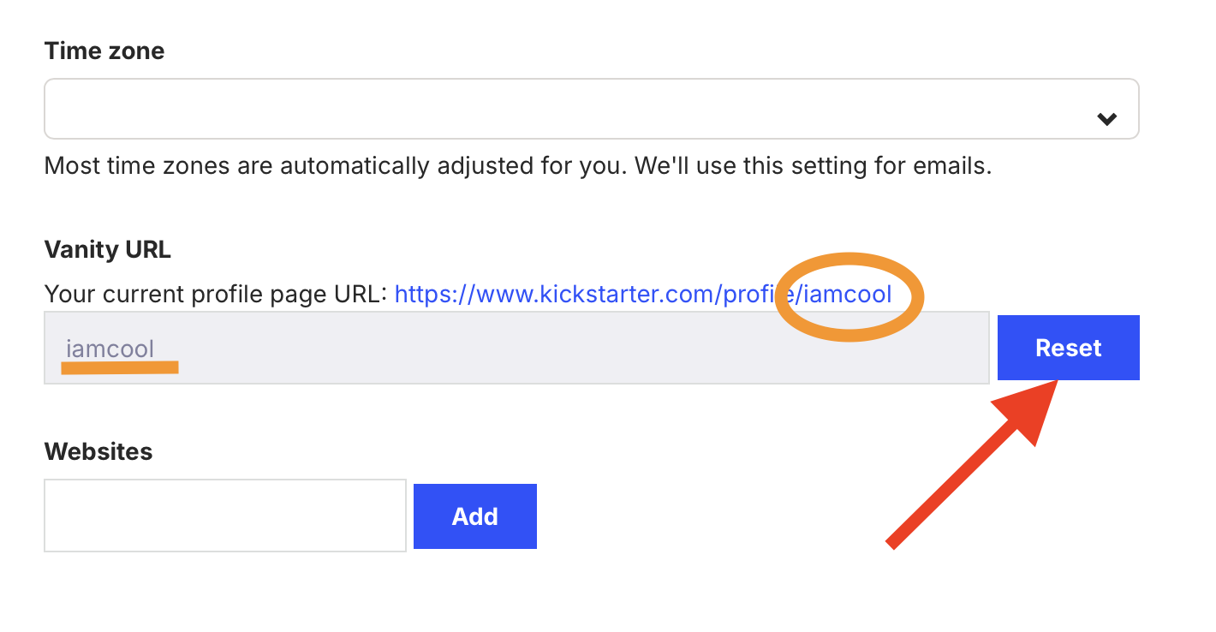The width and height of the screenshot is (1216, 632).
Task: Click the Vanity URL heading label
Action: (x=107, y=249)
